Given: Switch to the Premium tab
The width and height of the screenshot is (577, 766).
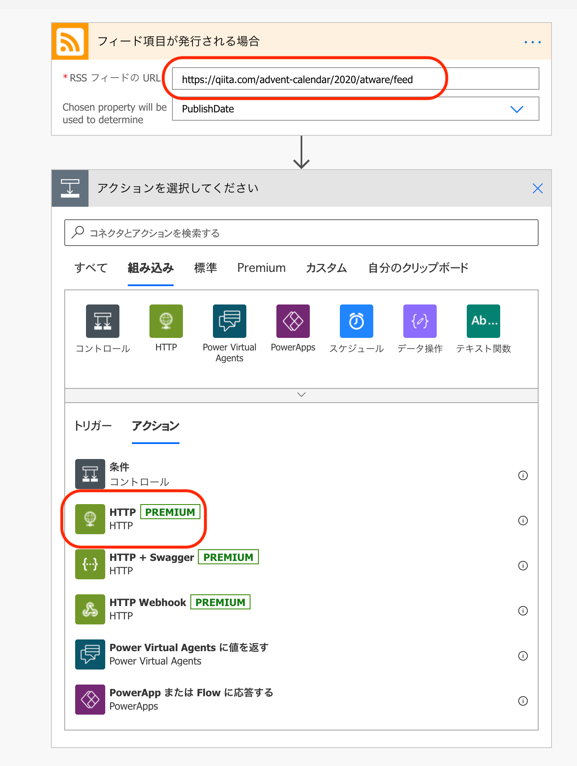Looking at the screenshot, I should tap(261, 268).
